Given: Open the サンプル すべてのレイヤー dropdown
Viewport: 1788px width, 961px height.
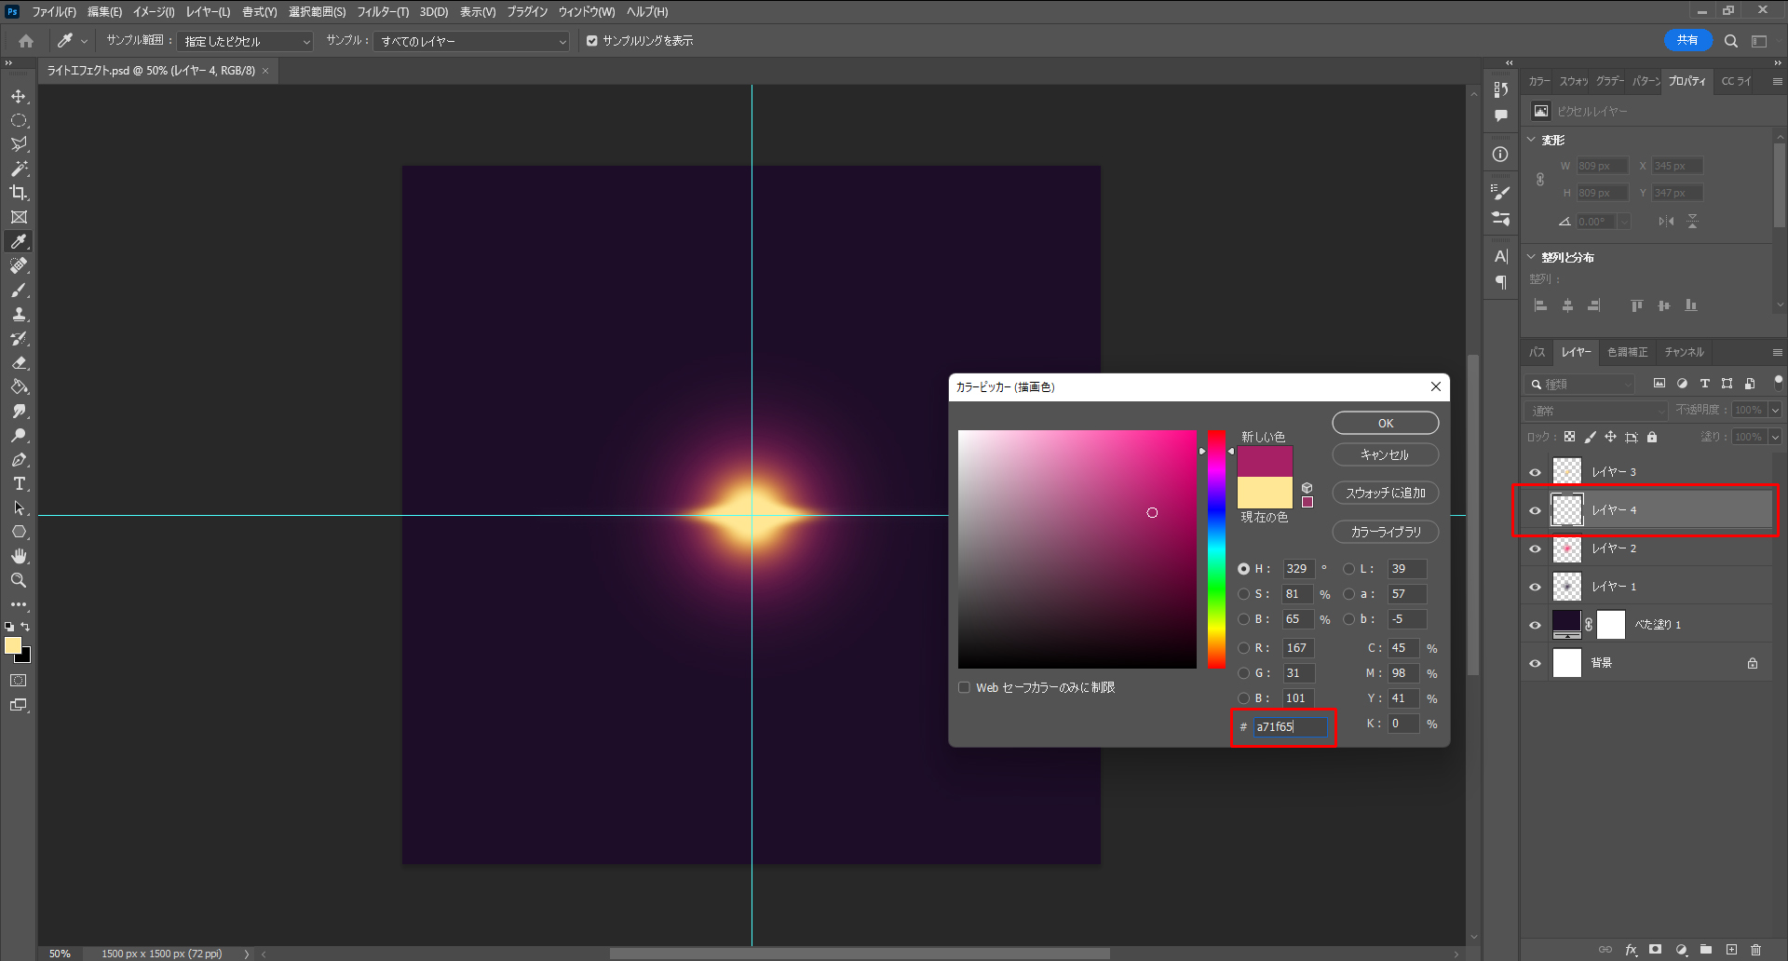Looking at the screenshot, I should pos(471,42).
